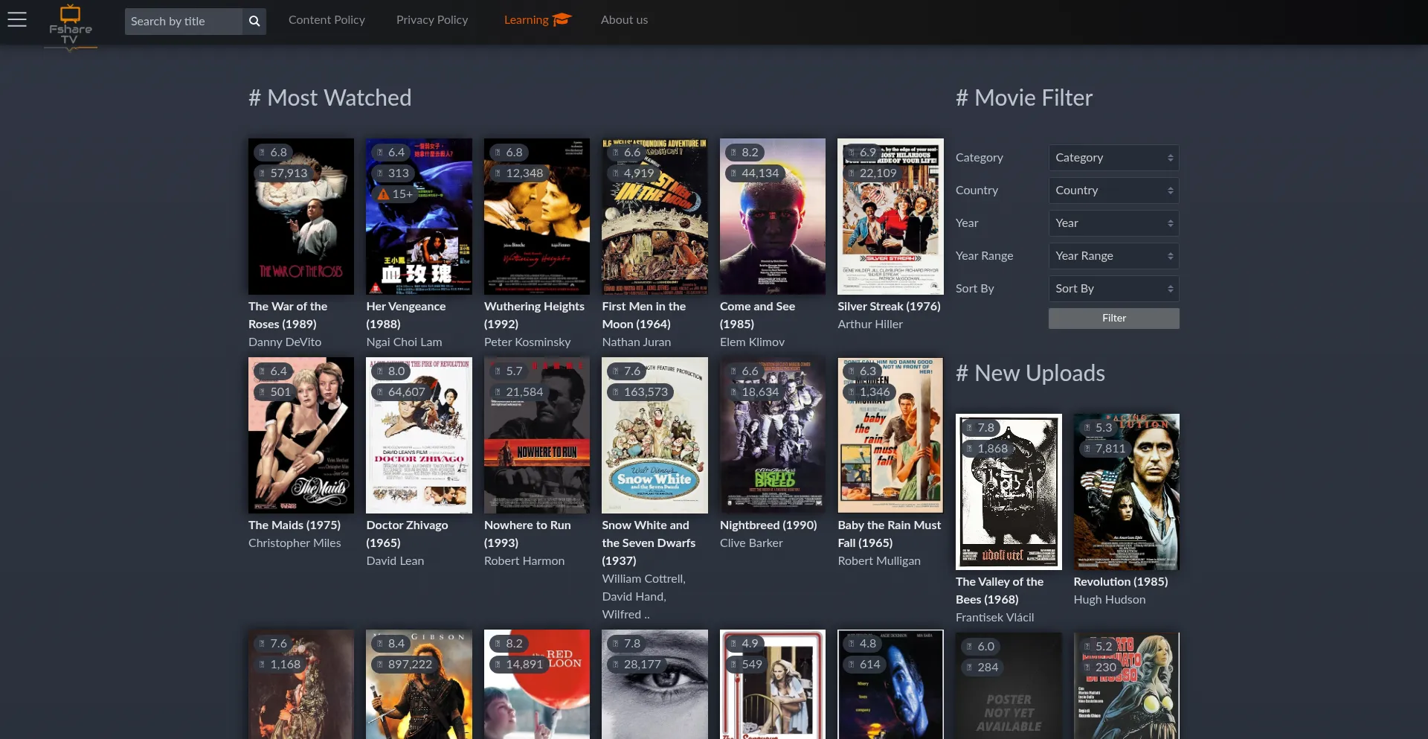Expand the Year Range dropdown

coord(1113,256)
